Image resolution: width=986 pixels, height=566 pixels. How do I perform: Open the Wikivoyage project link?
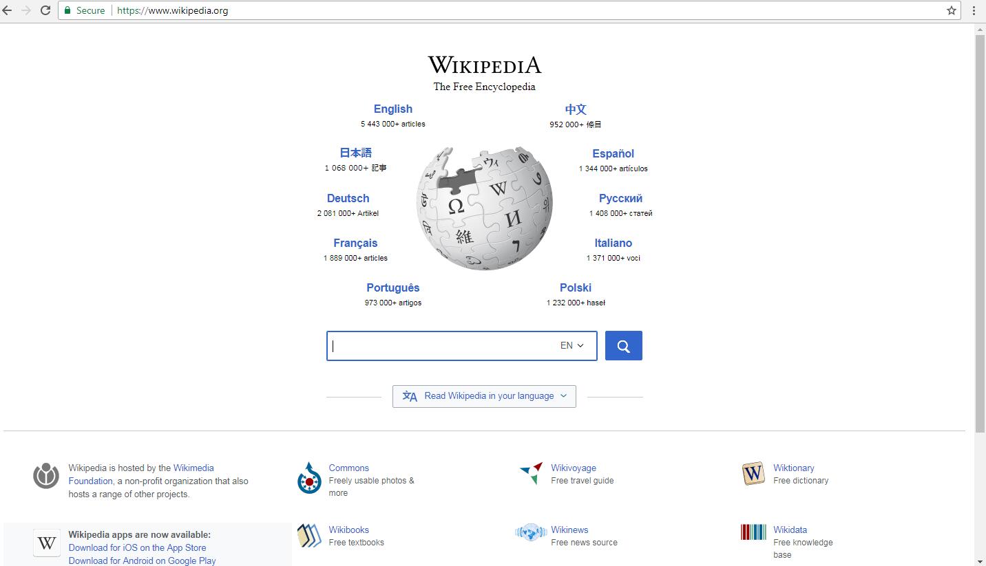574,468
